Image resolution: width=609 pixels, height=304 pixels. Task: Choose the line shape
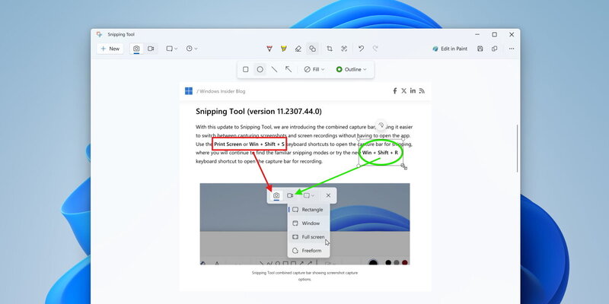click(274, 69)
